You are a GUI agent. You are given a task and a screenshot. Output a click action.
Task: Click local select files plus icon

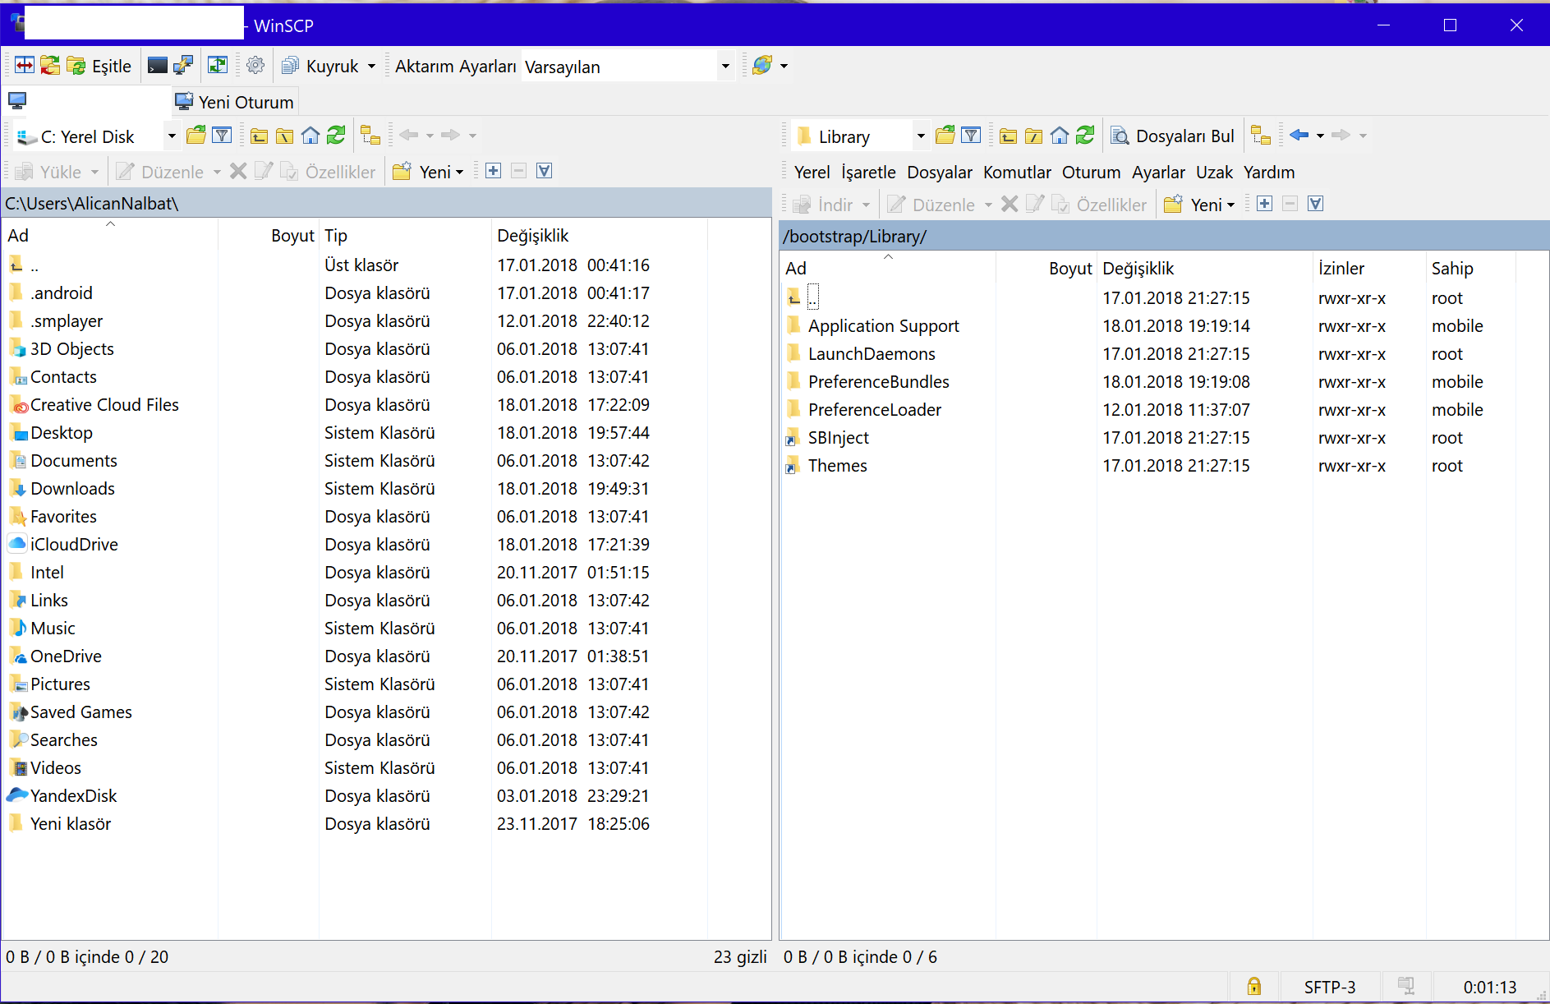[494, 171]
